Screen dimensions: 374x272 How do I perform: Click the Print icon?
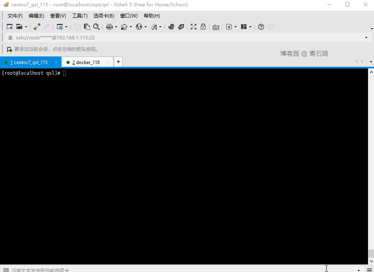110,27
